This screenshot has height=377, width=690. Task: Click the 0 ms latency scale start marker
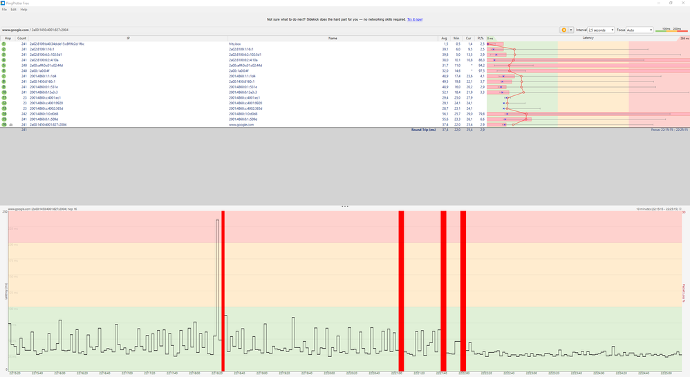pos(490,39)
